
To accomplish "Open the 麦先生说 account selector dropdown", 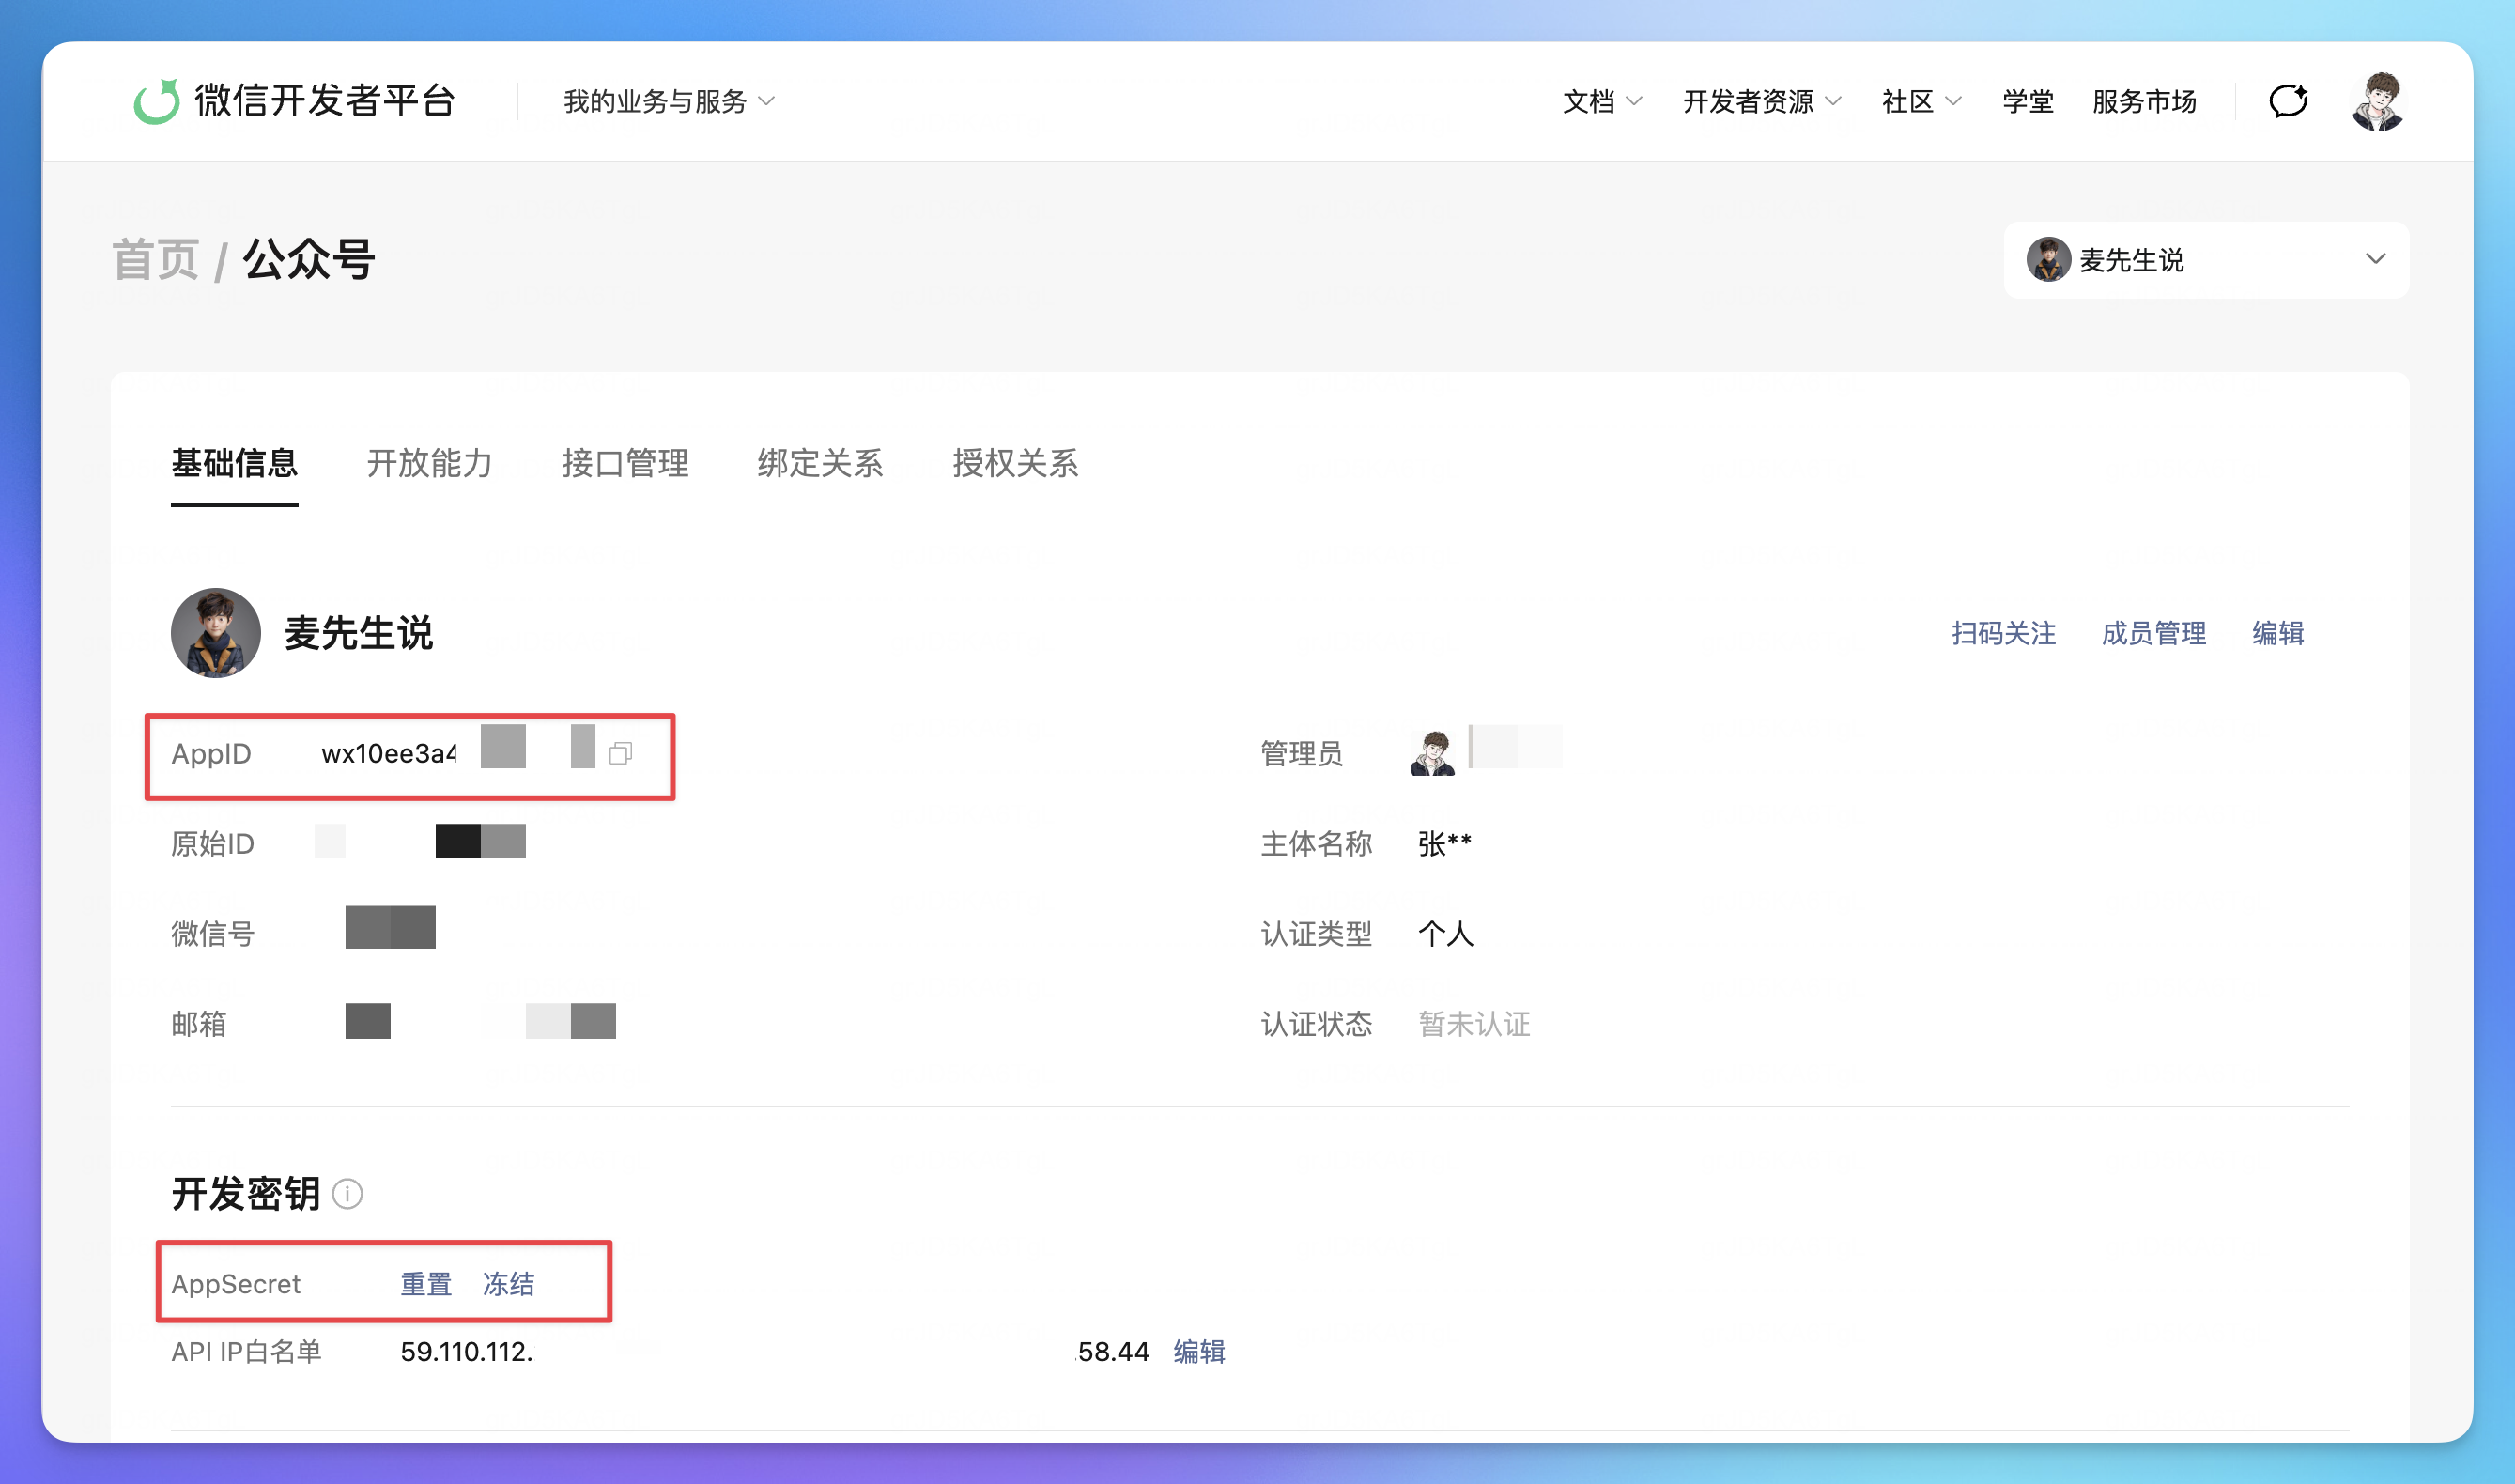I will (x=2206, y=260).
